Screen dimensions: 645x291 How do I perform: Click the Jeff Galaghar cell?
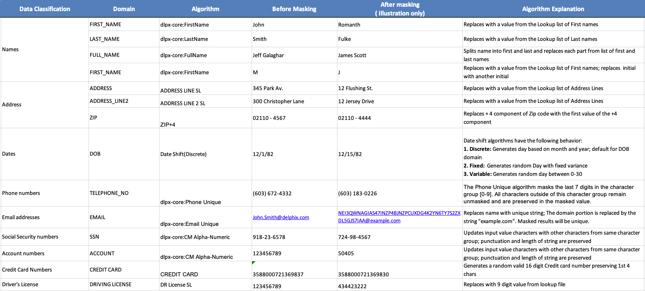pyautogui.click(x=268, y=55)
